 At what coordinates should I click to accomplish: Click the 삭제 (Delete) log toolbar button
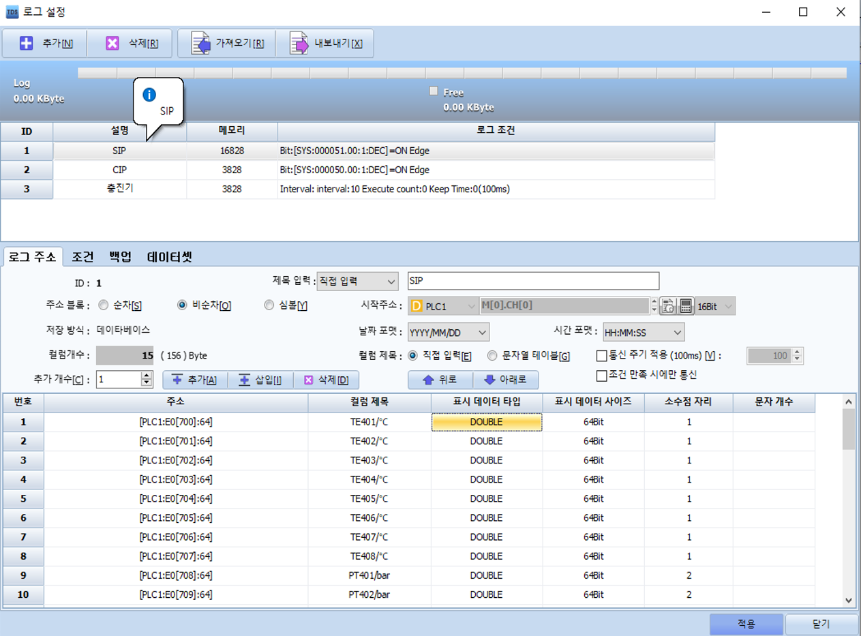click(x=132, y=44)
